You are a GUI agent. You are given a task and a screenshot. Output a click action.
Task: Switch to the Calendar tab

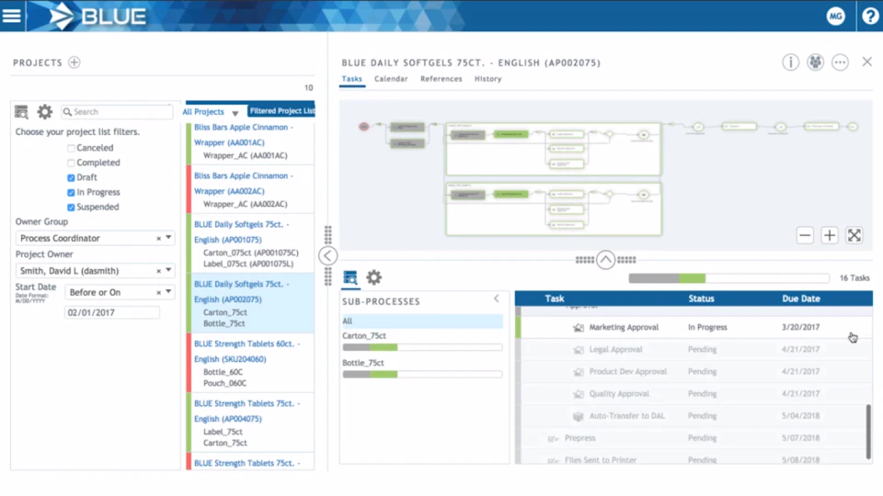pos(391,79)
